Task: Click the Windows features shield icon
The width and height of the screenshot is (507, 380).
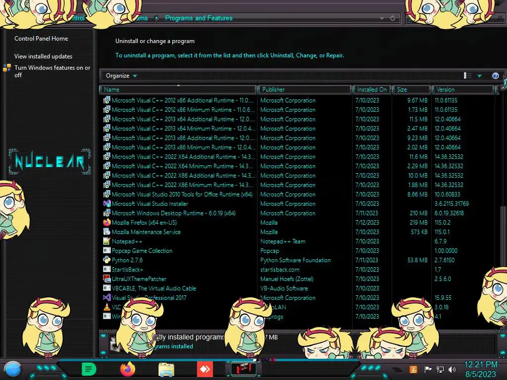Action: pos(7,68)
